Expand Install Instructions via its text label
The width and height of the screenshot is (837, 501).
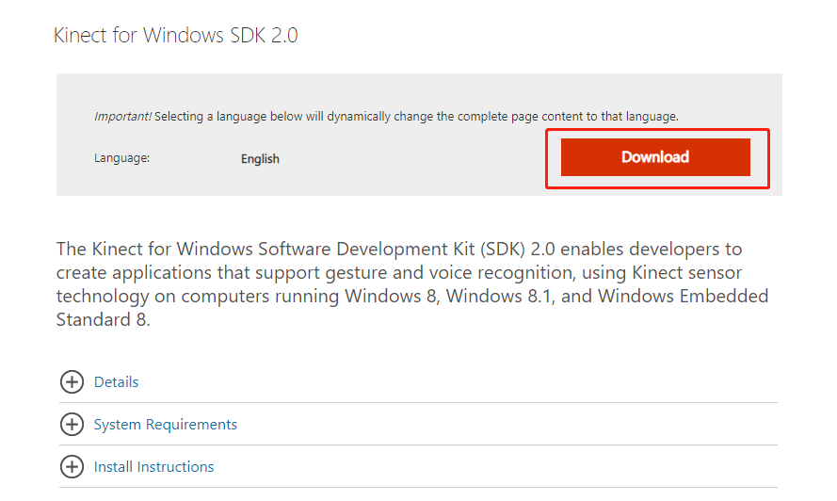coord(153,467)
